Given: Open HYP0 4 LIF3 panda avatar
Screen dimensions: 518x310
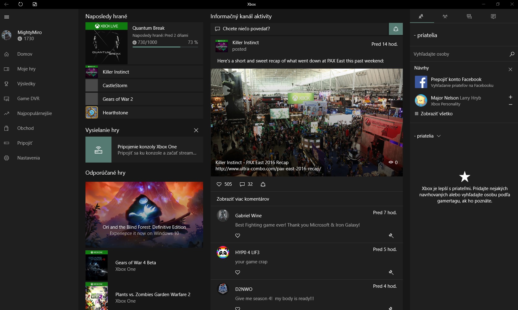Looking at the screenshot, I should tap(223, 252).
